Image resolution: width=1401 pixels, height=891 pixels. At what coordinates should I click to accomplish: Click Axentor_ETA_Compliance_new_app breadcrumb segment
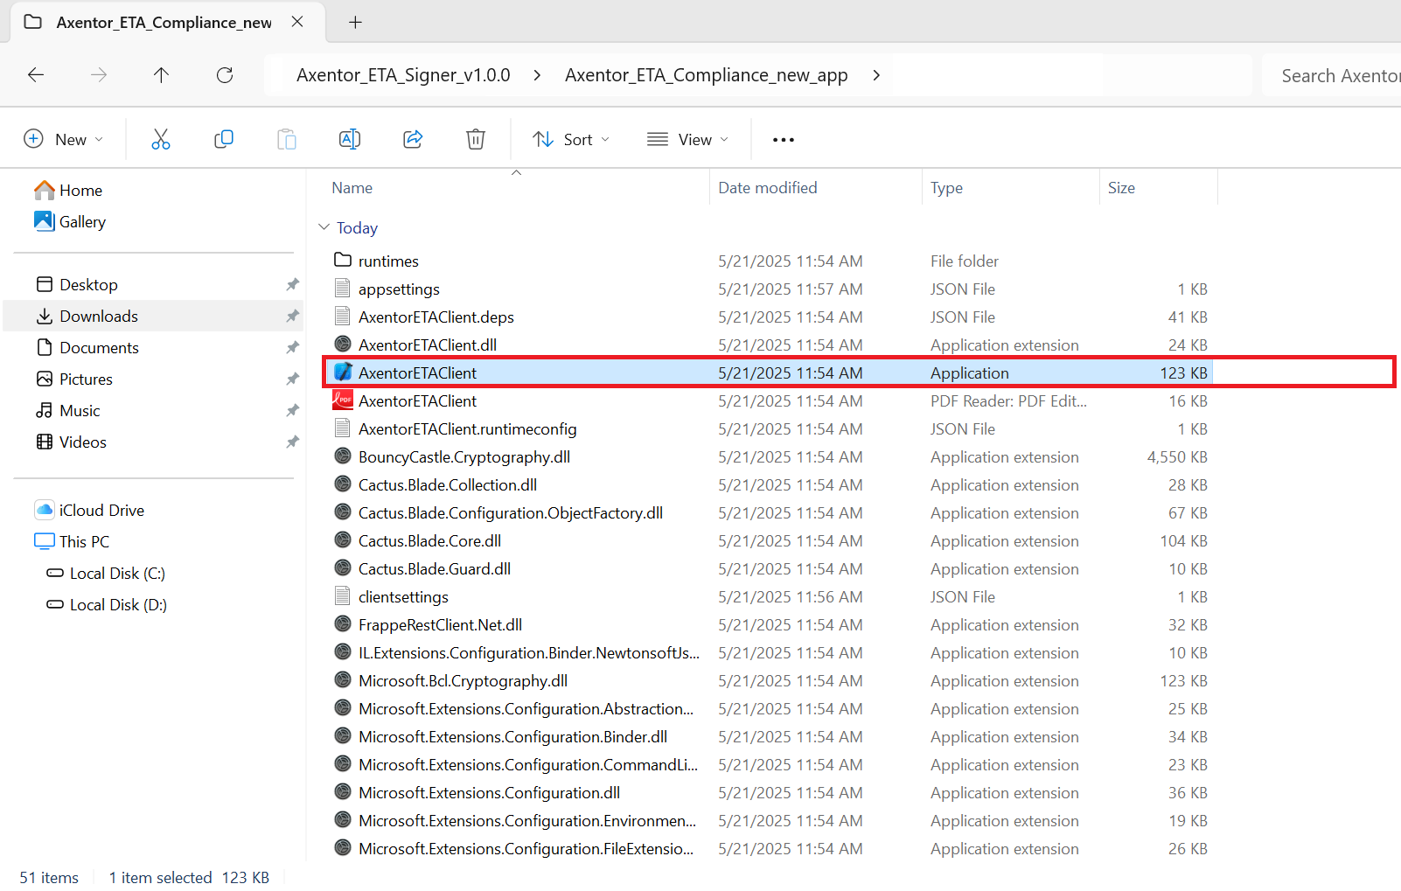pyautogui.click(x=707, y=75)
